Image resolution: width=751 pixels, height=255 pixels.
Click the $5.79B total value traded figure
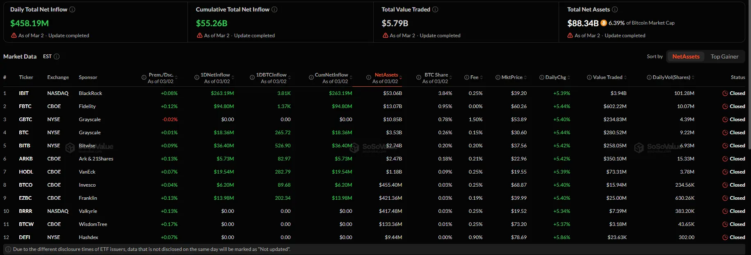[x=395, y=23]
